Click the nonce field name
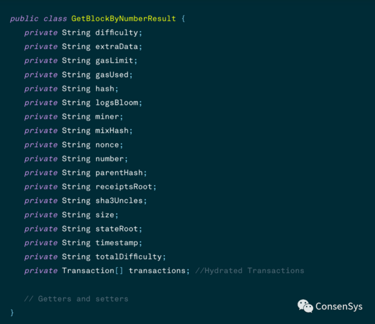Screen dimensions: 375x324 click(107, 145)
